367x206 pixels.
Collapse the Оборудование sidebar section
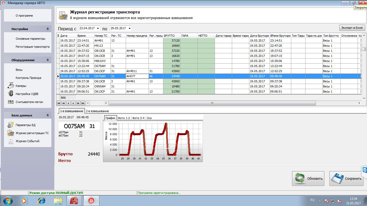[x=48, y=60]
